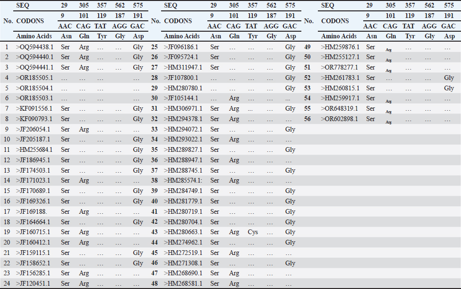The width and height of the screenshot is (461, 289).
Task: Select the >HM280663.1 sequence entry
Action: (183, 232)
